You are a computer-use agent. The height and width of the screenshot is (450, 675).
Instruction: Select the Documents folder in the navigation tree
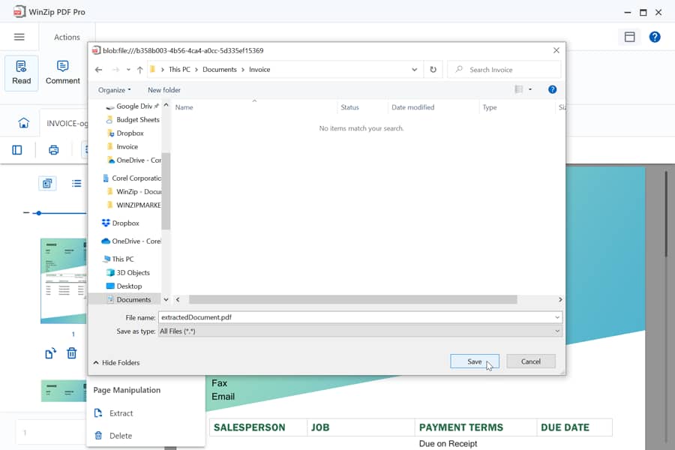pyautogui.click(x=132, y=299)
